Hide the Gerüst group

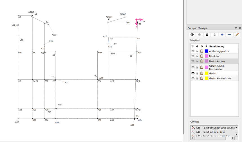coord(193,73)
